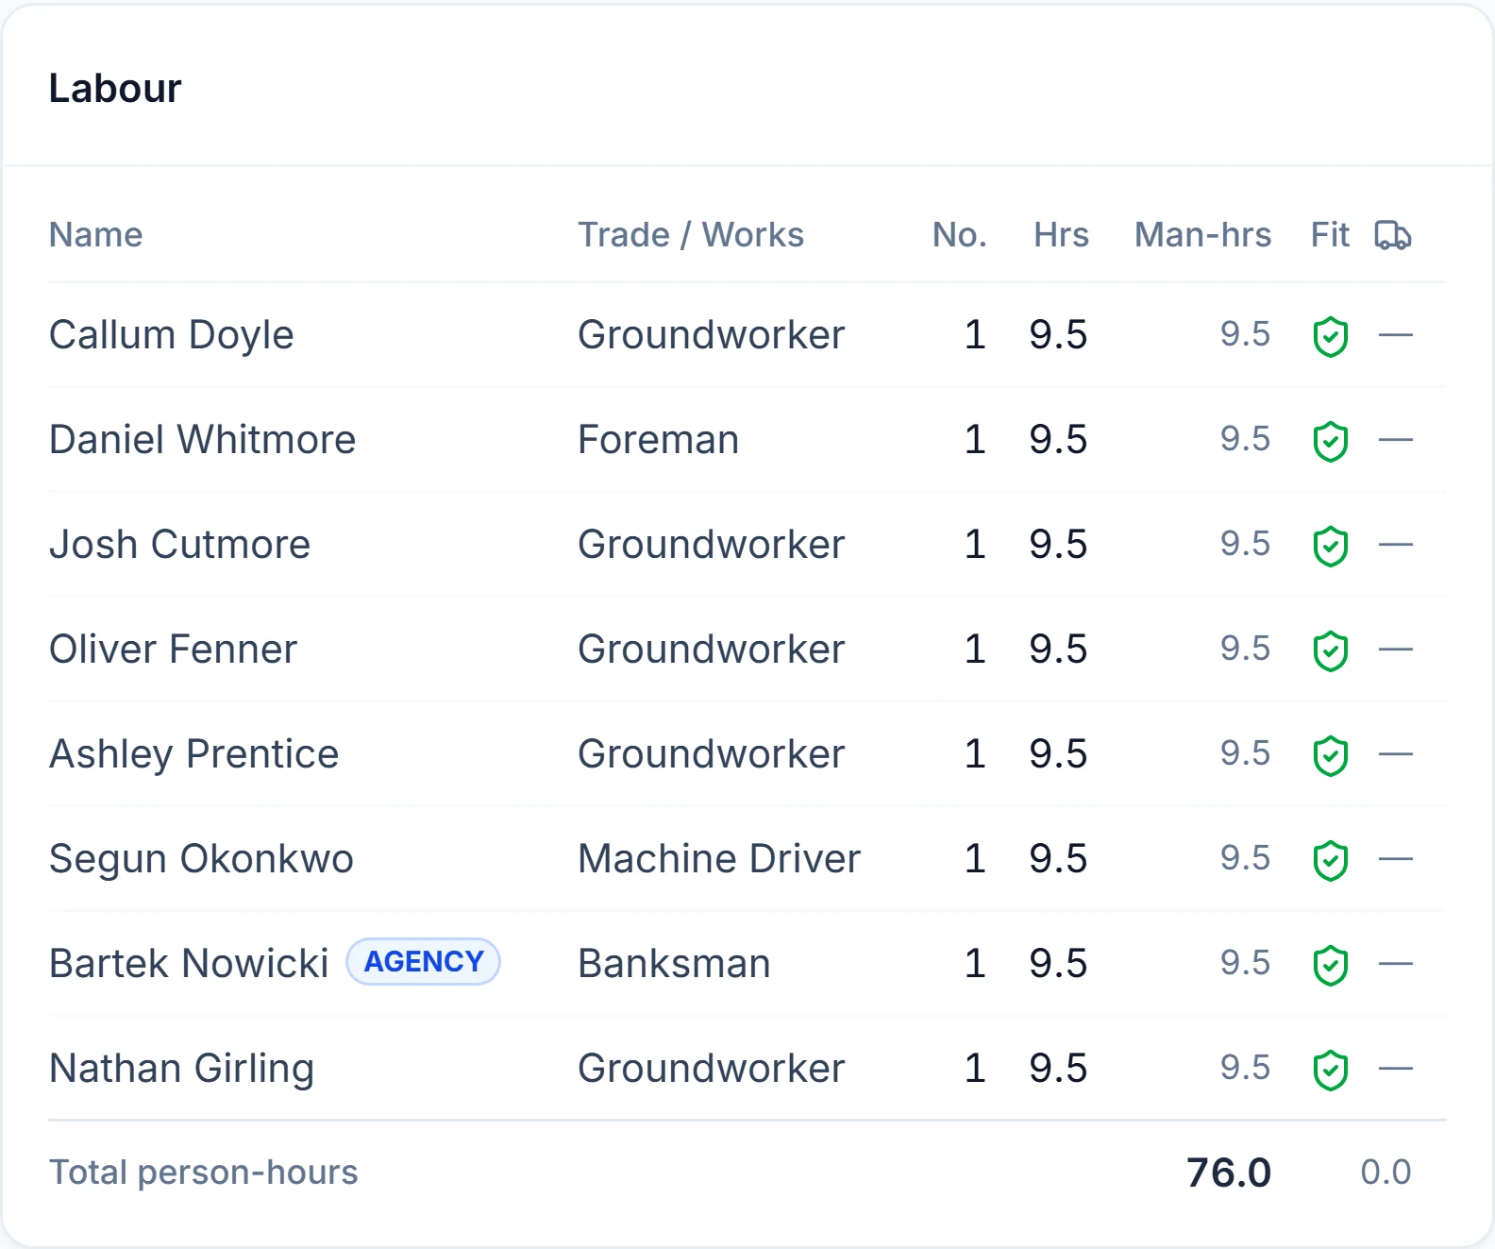This screenshot has width=1495, height=1249.
Task: Click Segun Okonkwo's Machine Driver trade cell
Action: [719, 859]
